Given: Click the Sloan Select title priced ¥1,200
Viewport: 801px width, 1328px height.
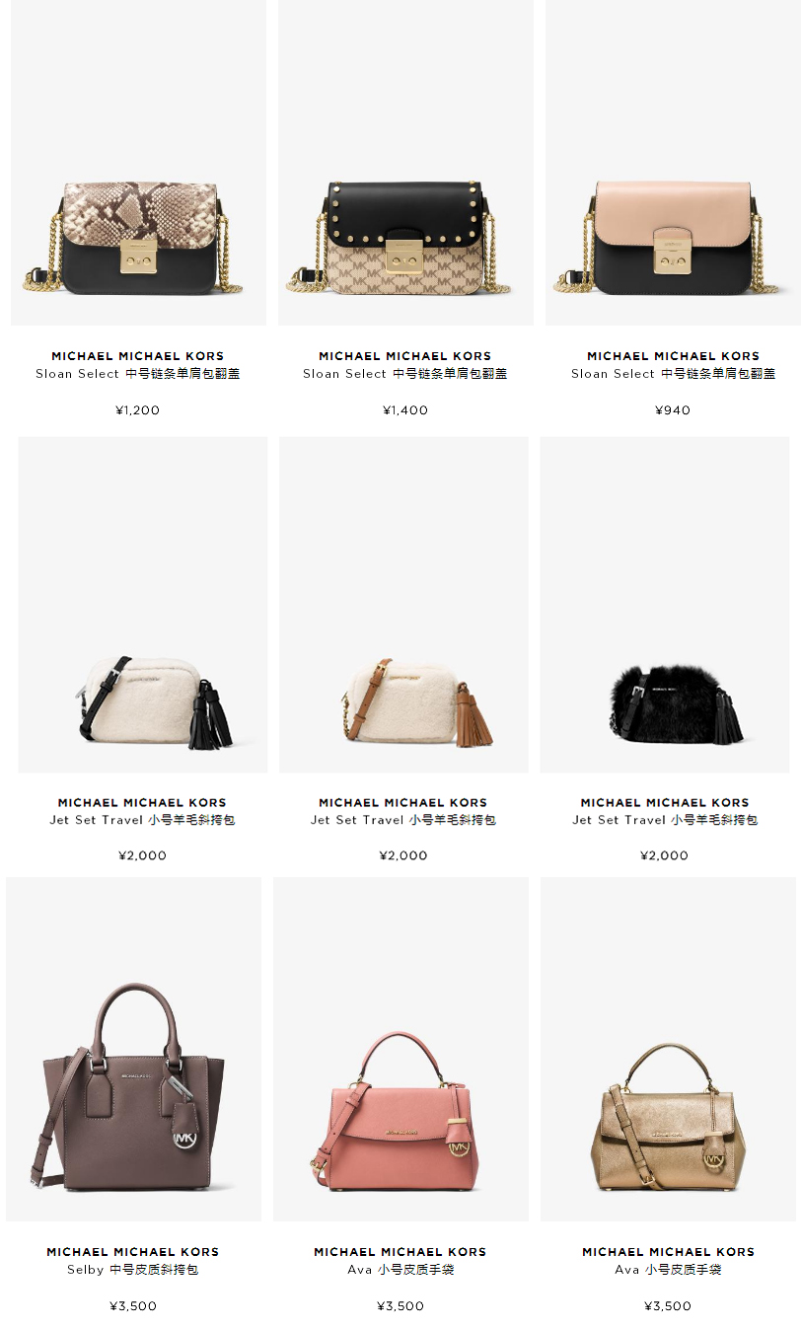Looking at the screenshot, I should tap(138, 374).
